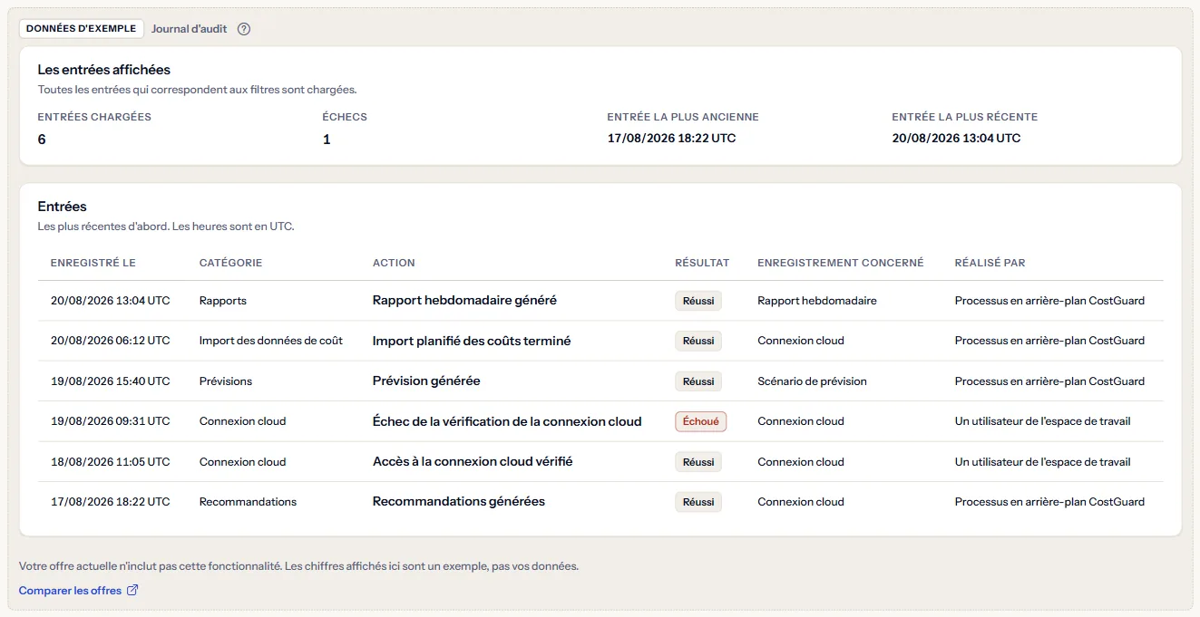Select the ÉCHECS value 1
Image resolution: width=1200 pixels, height=617 pixels.
pos(327,140)
